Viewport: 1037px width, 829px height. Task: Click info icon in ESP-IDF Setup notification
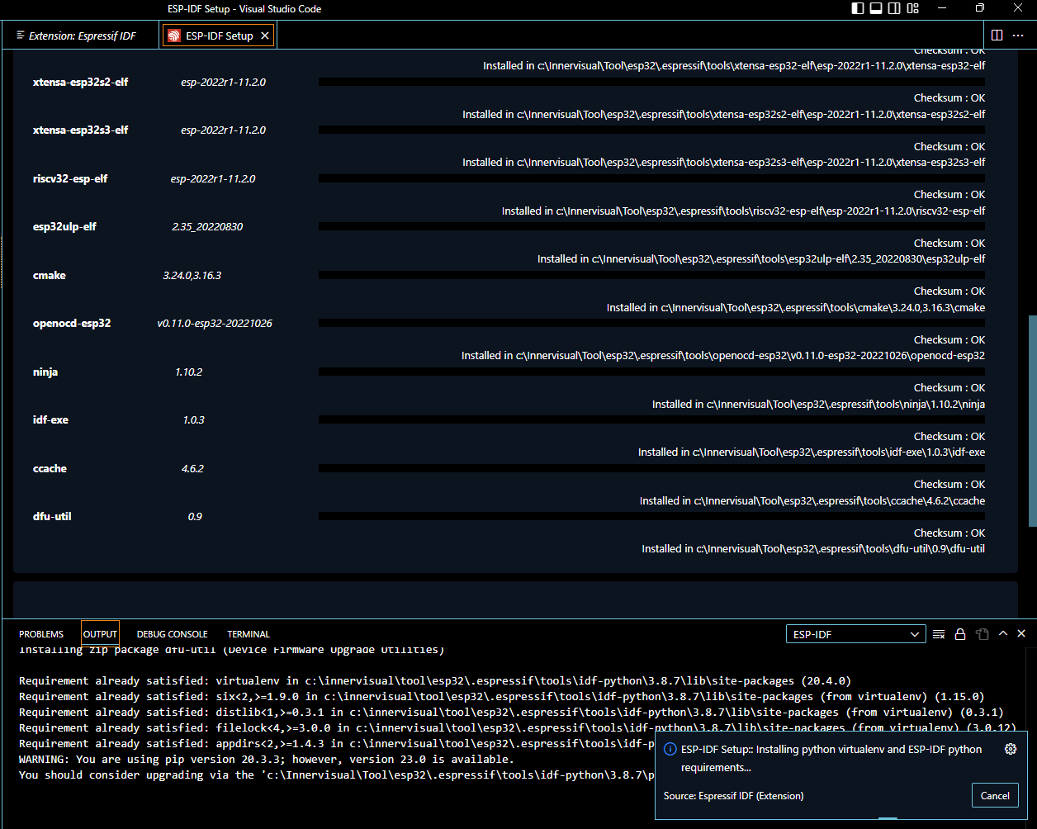click(x=670, y=749)
